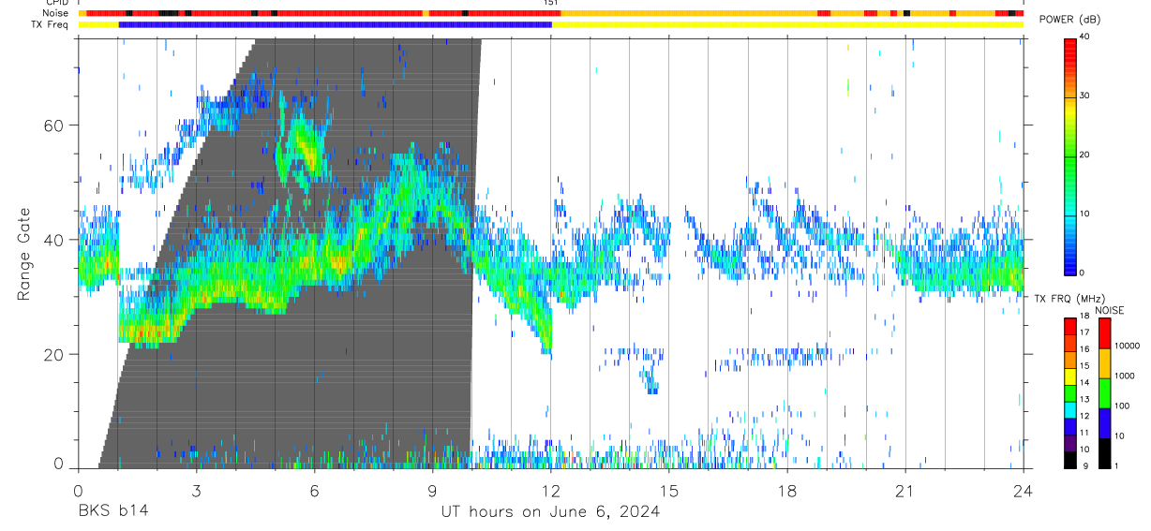Screen dimensions: 1151x531
Task: Click the NOISE color scale bar
Action: 1104,393
